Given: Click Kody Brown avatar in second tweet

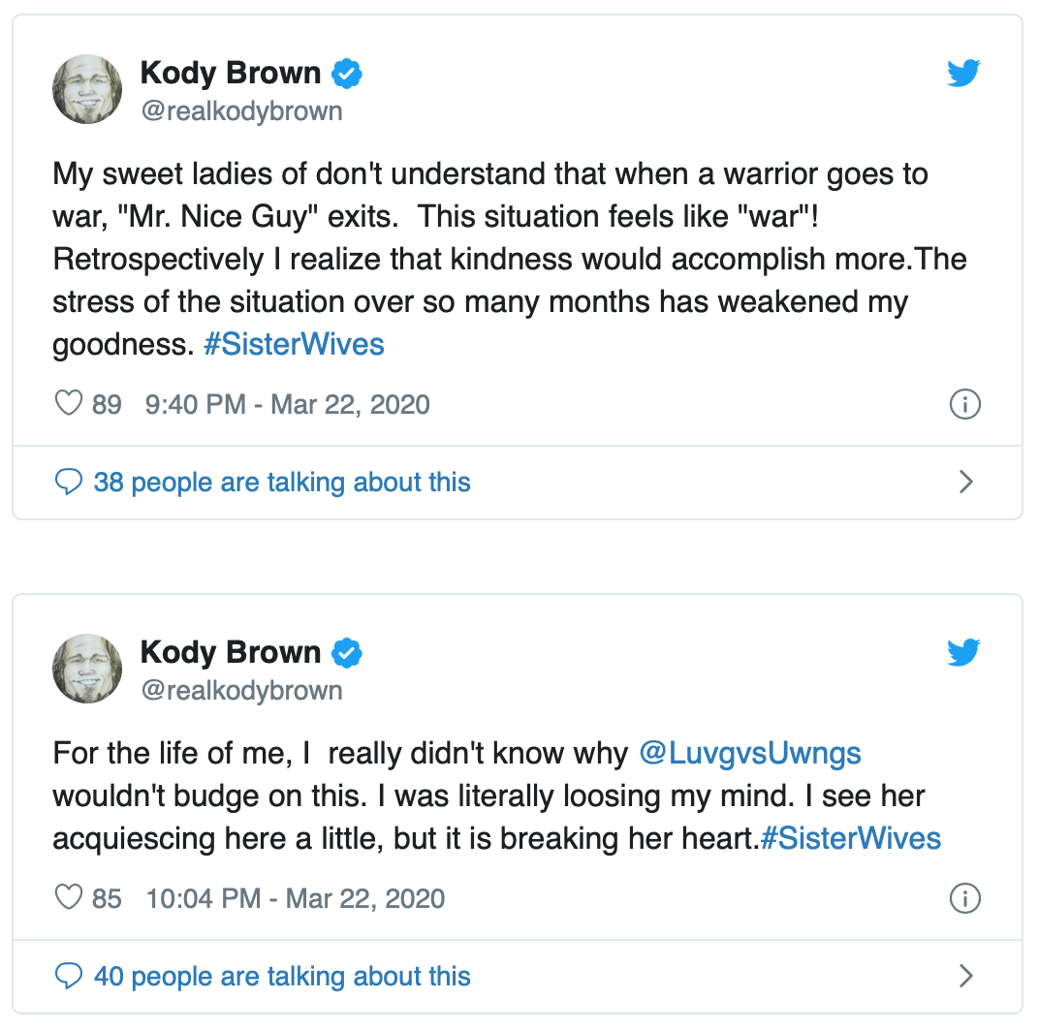Looking at the screenshot, I should tap(87, 669).
